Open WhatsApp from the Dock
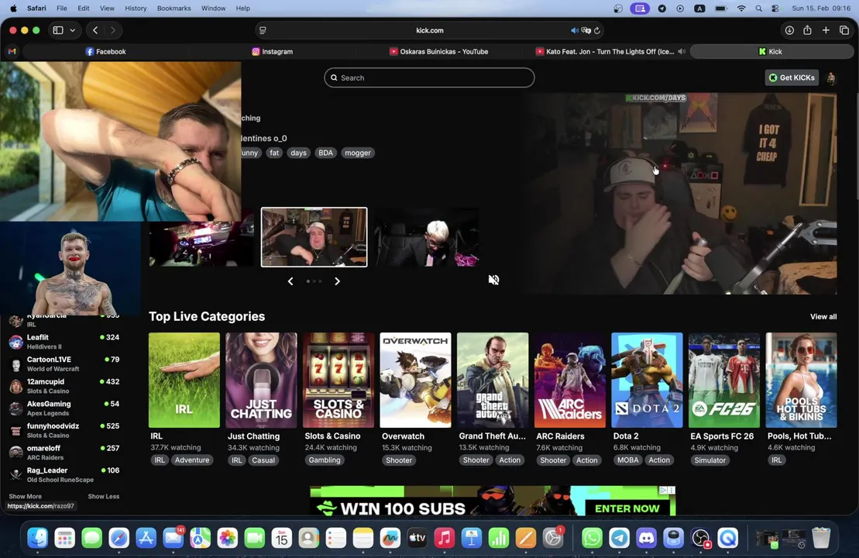Screen dimensions: 859x558 pyautogui.click(x=592, y=539)
